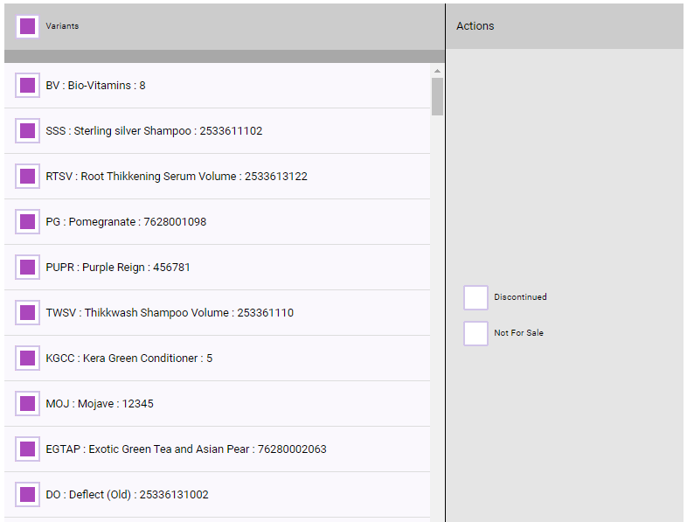This screenshot has width=687, height=522.
Task: Click the Mojave 12345 variant label
Action: pyautogui.click(x=100, y=404)
